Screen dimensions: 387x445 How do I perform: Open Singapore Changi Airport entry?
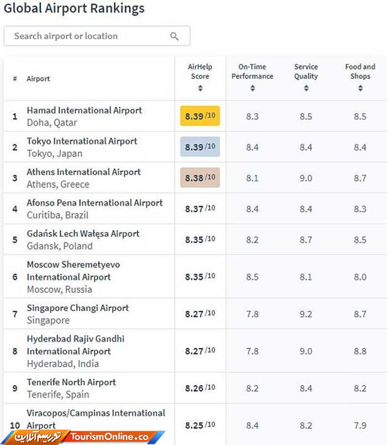point(77,308)
